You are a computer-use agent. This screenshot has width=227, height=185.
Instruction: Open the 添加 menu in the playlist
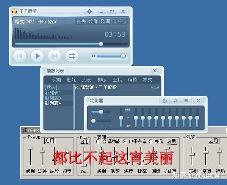click(x=56, y=79)
